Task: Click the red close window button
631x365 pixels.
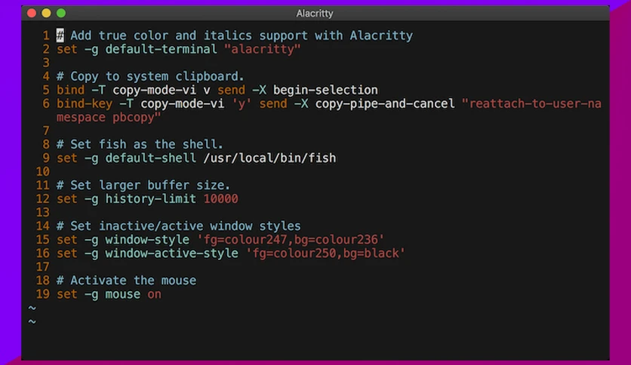Action: coord(32,14)
